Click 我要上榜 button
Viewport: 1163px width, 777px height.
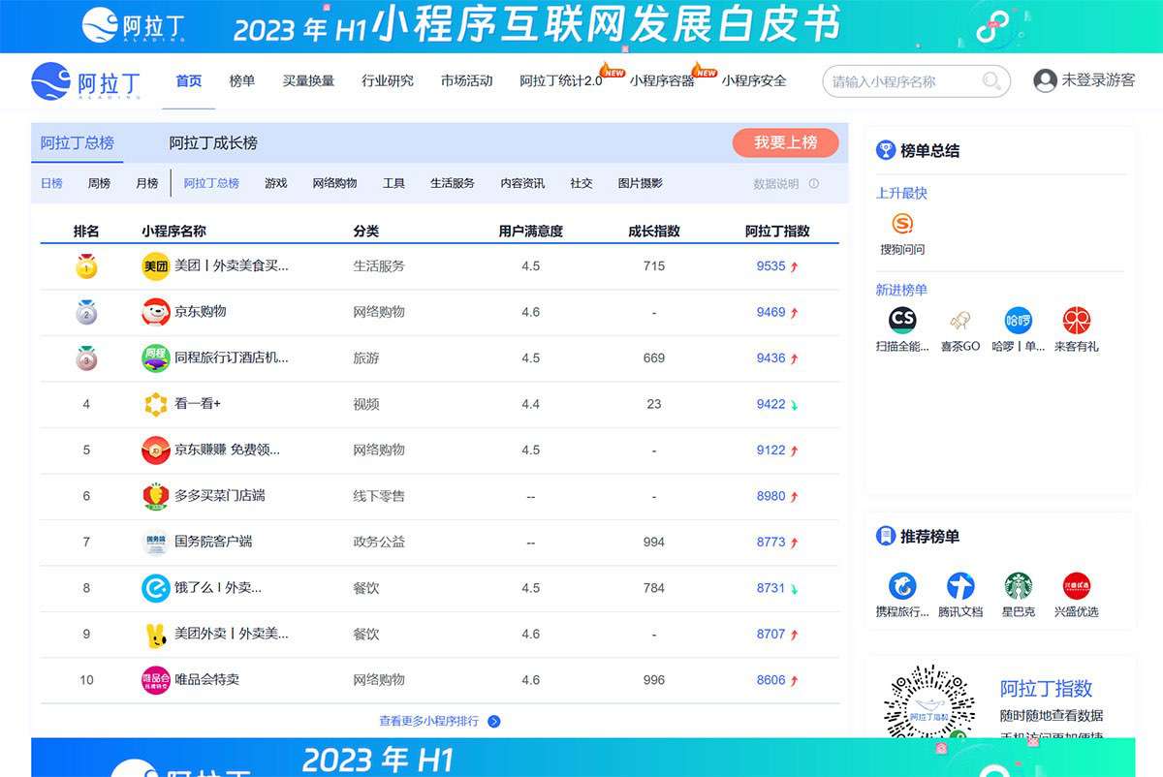tap(785, 142)
